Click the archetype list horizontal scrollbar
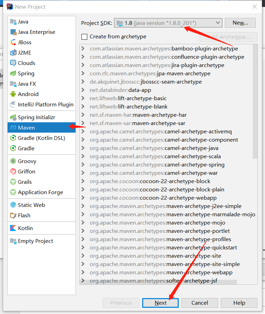265x314 pixels. tap(158, 282)
